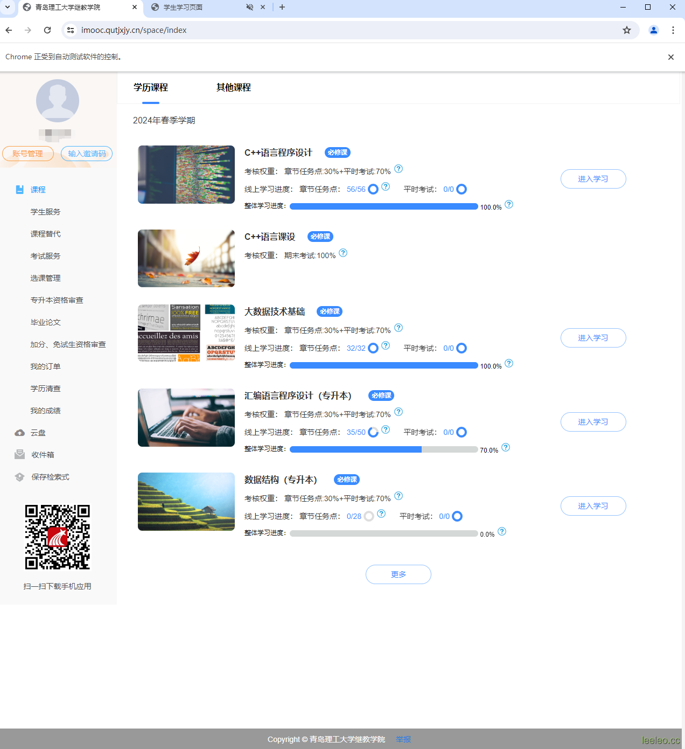Expand the tab search dropdown arrow
The width and height of the screenshot is (685, 749).
[x=8, y=7]
